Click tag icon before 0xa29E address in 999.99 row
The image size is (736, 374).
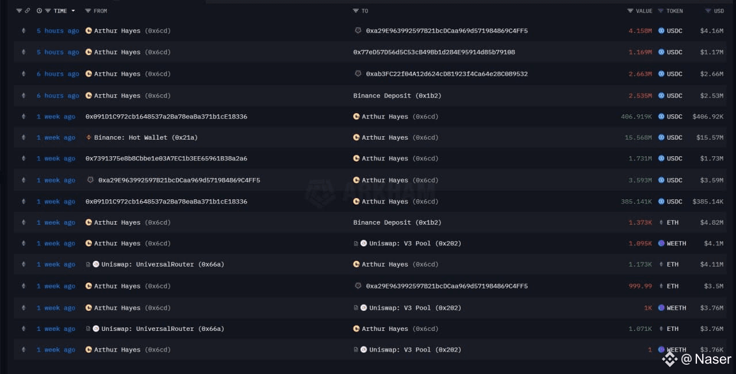(358, 286)
